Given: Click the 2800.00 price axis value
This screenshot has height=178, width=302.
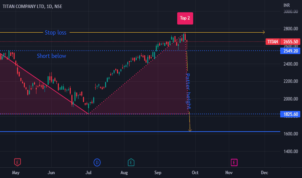Looking at the screenshot, I should pyautogui.click(x=291, y=29).
